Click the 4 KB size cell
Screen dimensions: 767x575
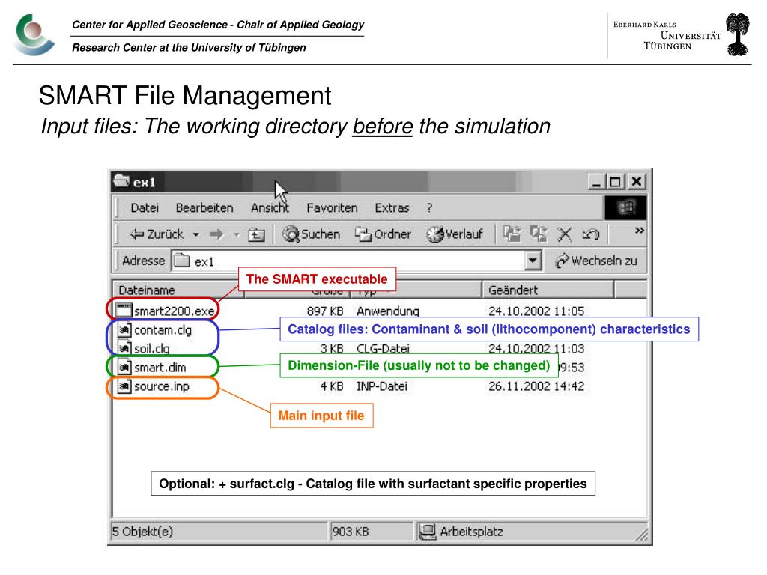[332, 386]
